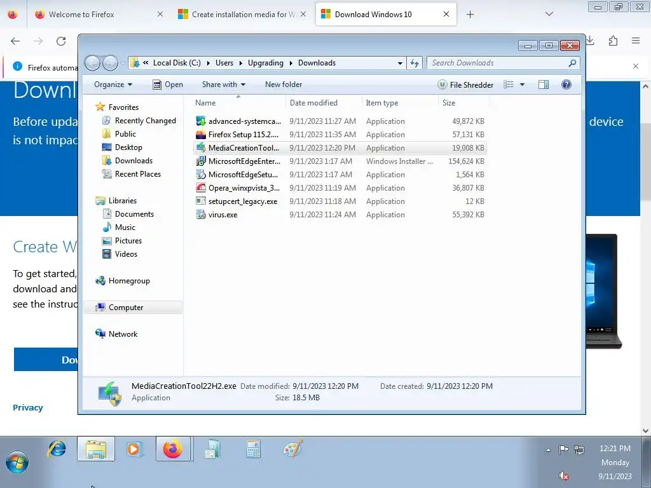Open Calculator from taskbar
Screen dimensions: 651x488
pos(253,449)
